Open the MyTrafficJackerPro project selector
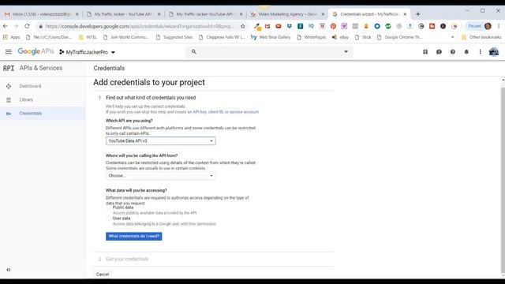505x284 pixels. coord(87,52)
